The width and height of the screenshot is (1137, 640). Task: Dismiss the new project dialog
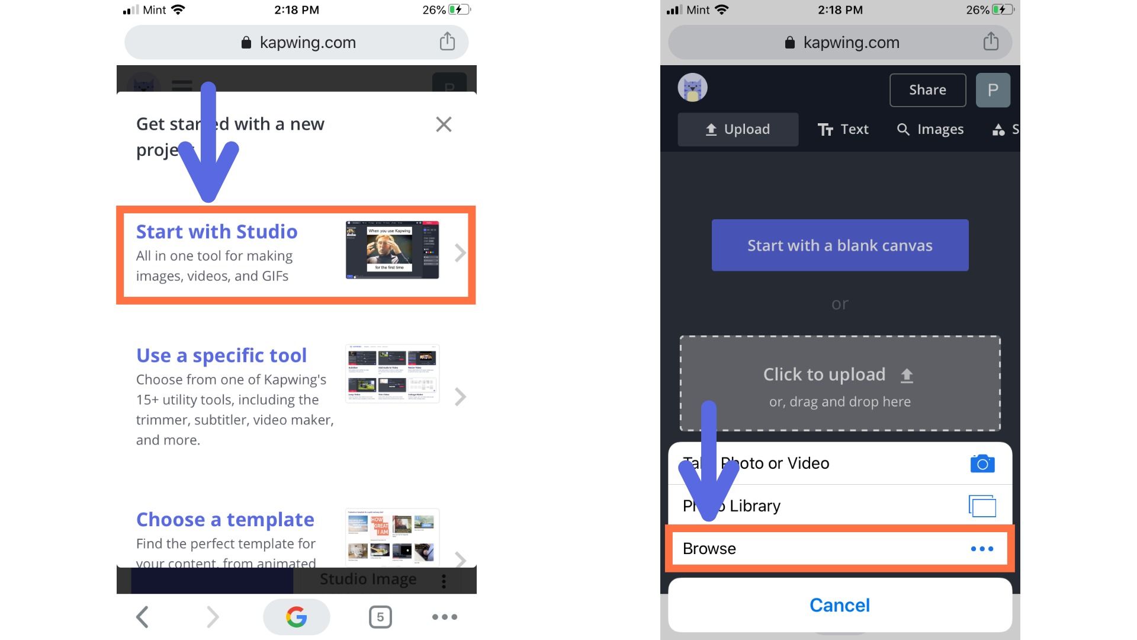point(443,124)
